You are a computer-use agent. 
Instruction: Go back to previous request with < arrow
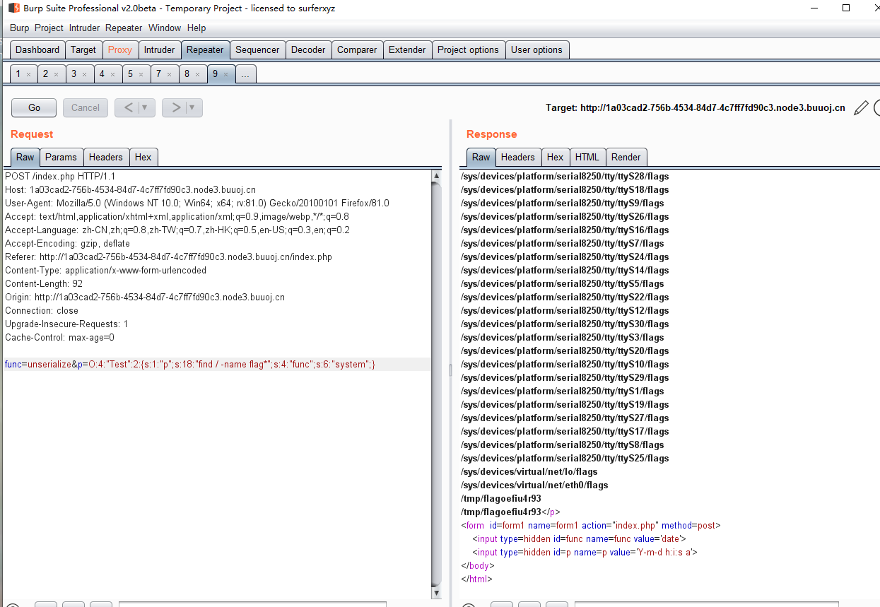[x=128, y=107]
